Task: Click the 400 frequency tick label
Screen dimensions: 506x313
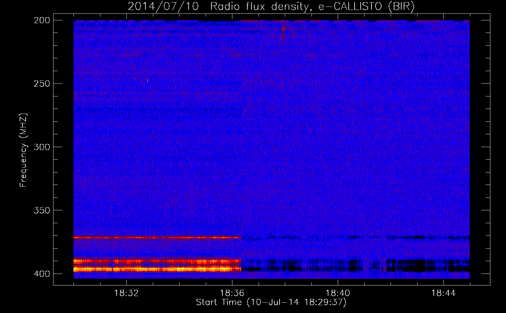Action: pyautogui.click(x=42, y=274)
